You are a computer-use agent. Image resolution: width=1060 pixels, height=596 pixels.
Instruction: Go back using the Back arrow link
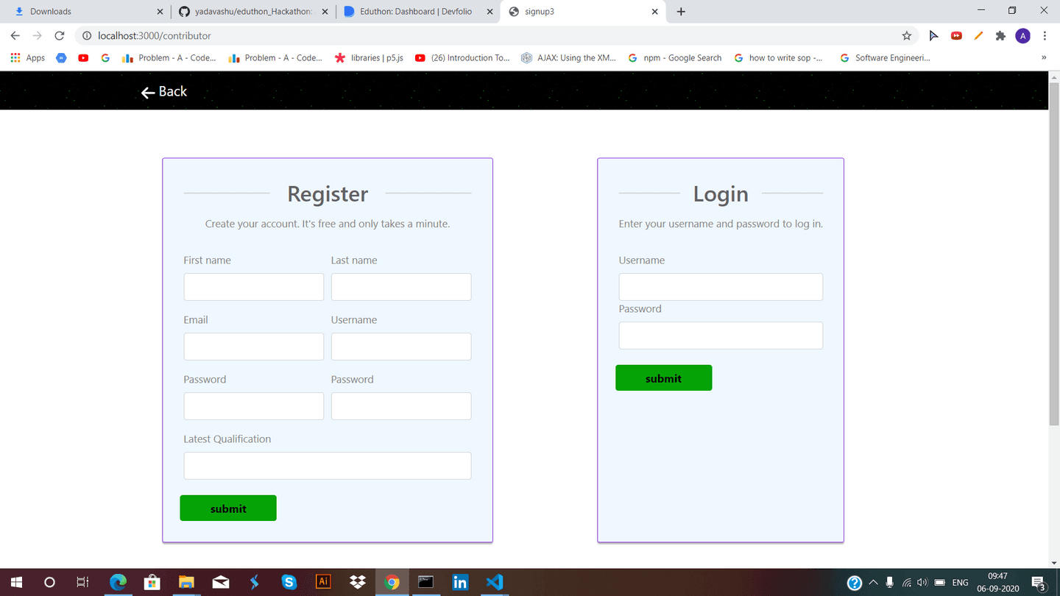tap(164, 91)
